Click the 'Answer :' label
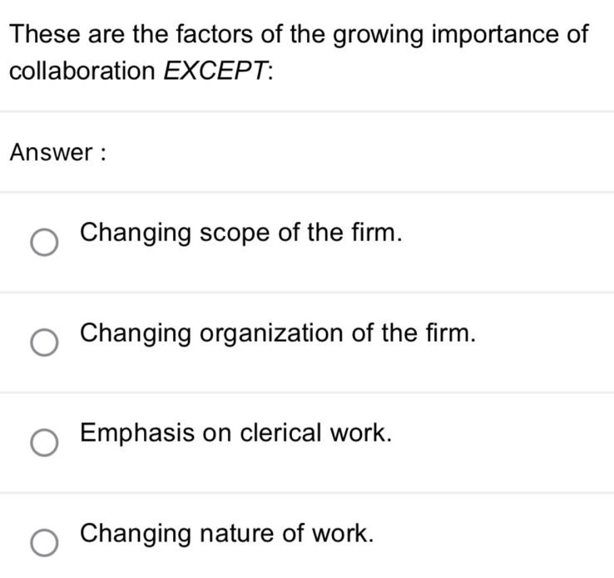Viewport: 614px width, 578px height. point(58,153)
